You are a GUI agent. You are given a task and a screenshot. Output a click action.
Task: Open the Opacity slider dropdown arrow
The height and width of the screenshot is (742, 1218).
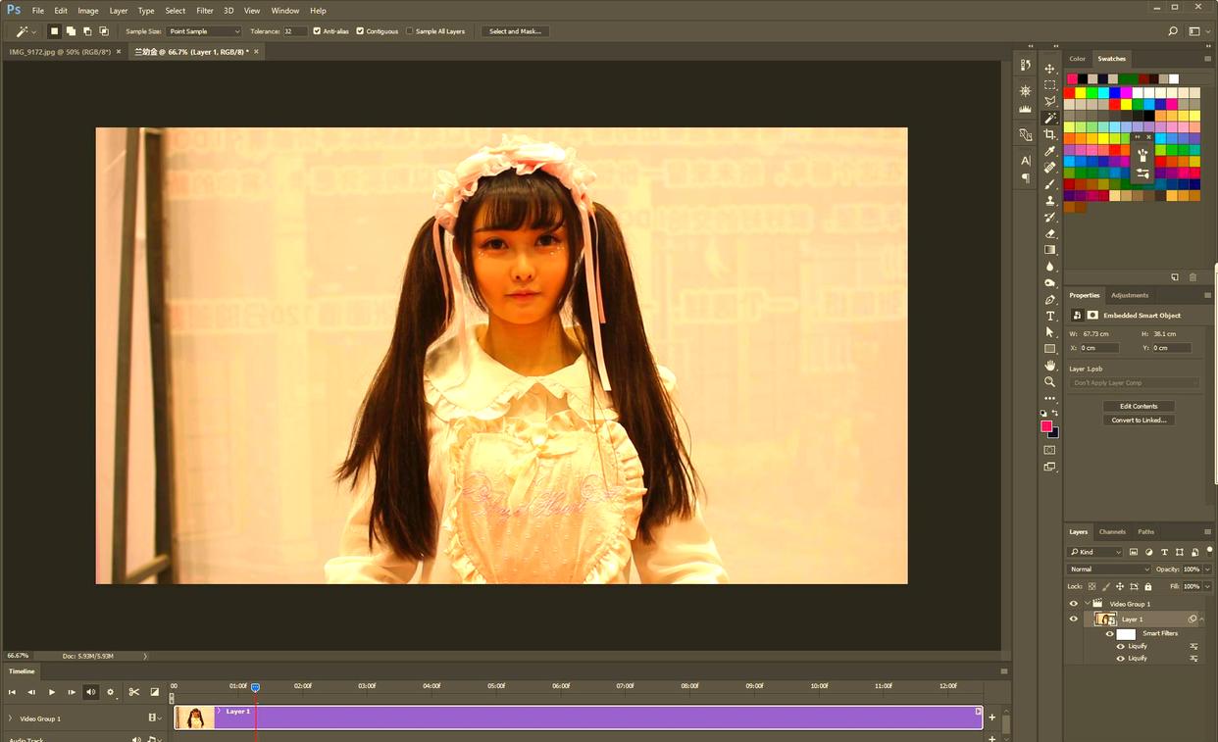coord(1207,569)
